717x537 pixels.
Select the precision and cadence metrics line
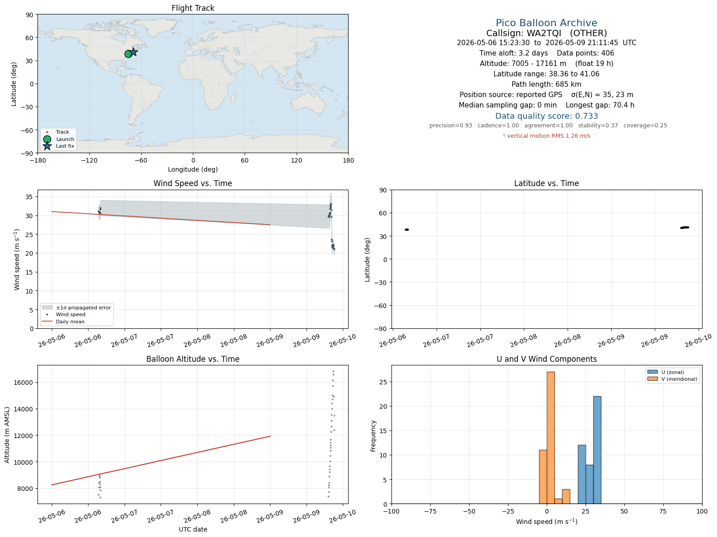548,126
